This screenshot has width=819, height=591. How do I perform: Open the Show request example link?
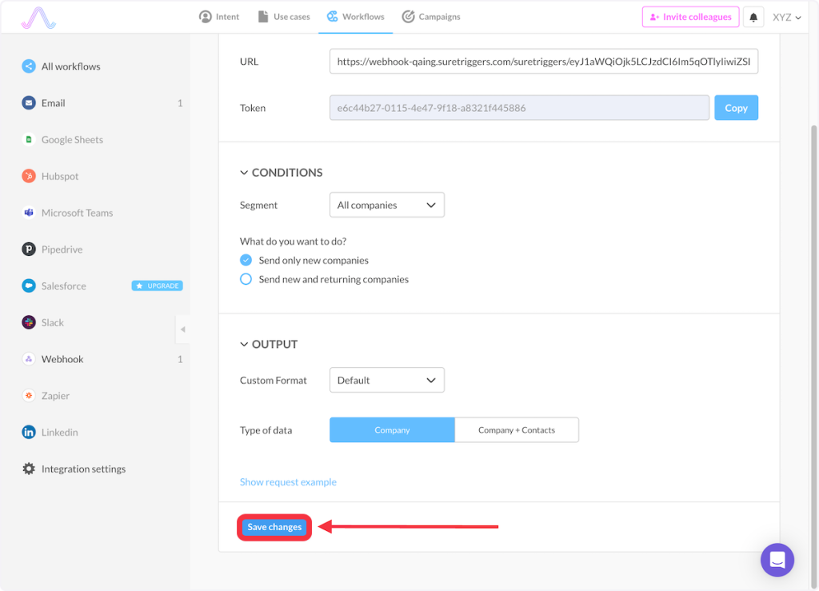[288, 482]
